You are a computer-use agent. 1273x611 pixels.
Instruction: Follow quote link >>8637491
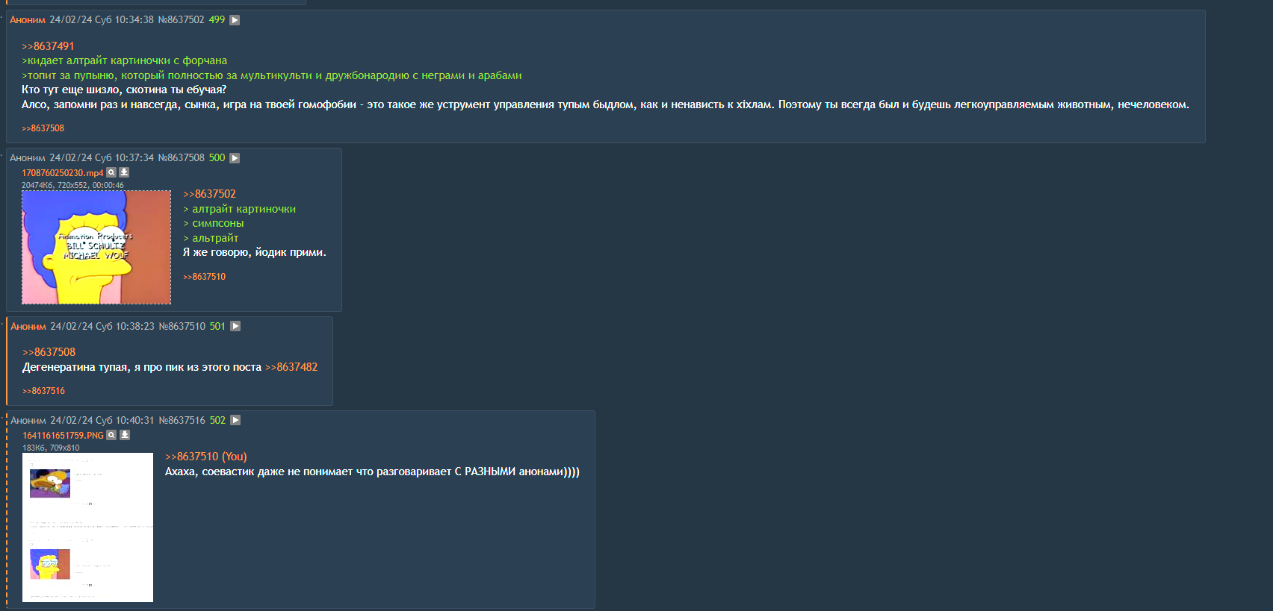click(x=48, y=46)
